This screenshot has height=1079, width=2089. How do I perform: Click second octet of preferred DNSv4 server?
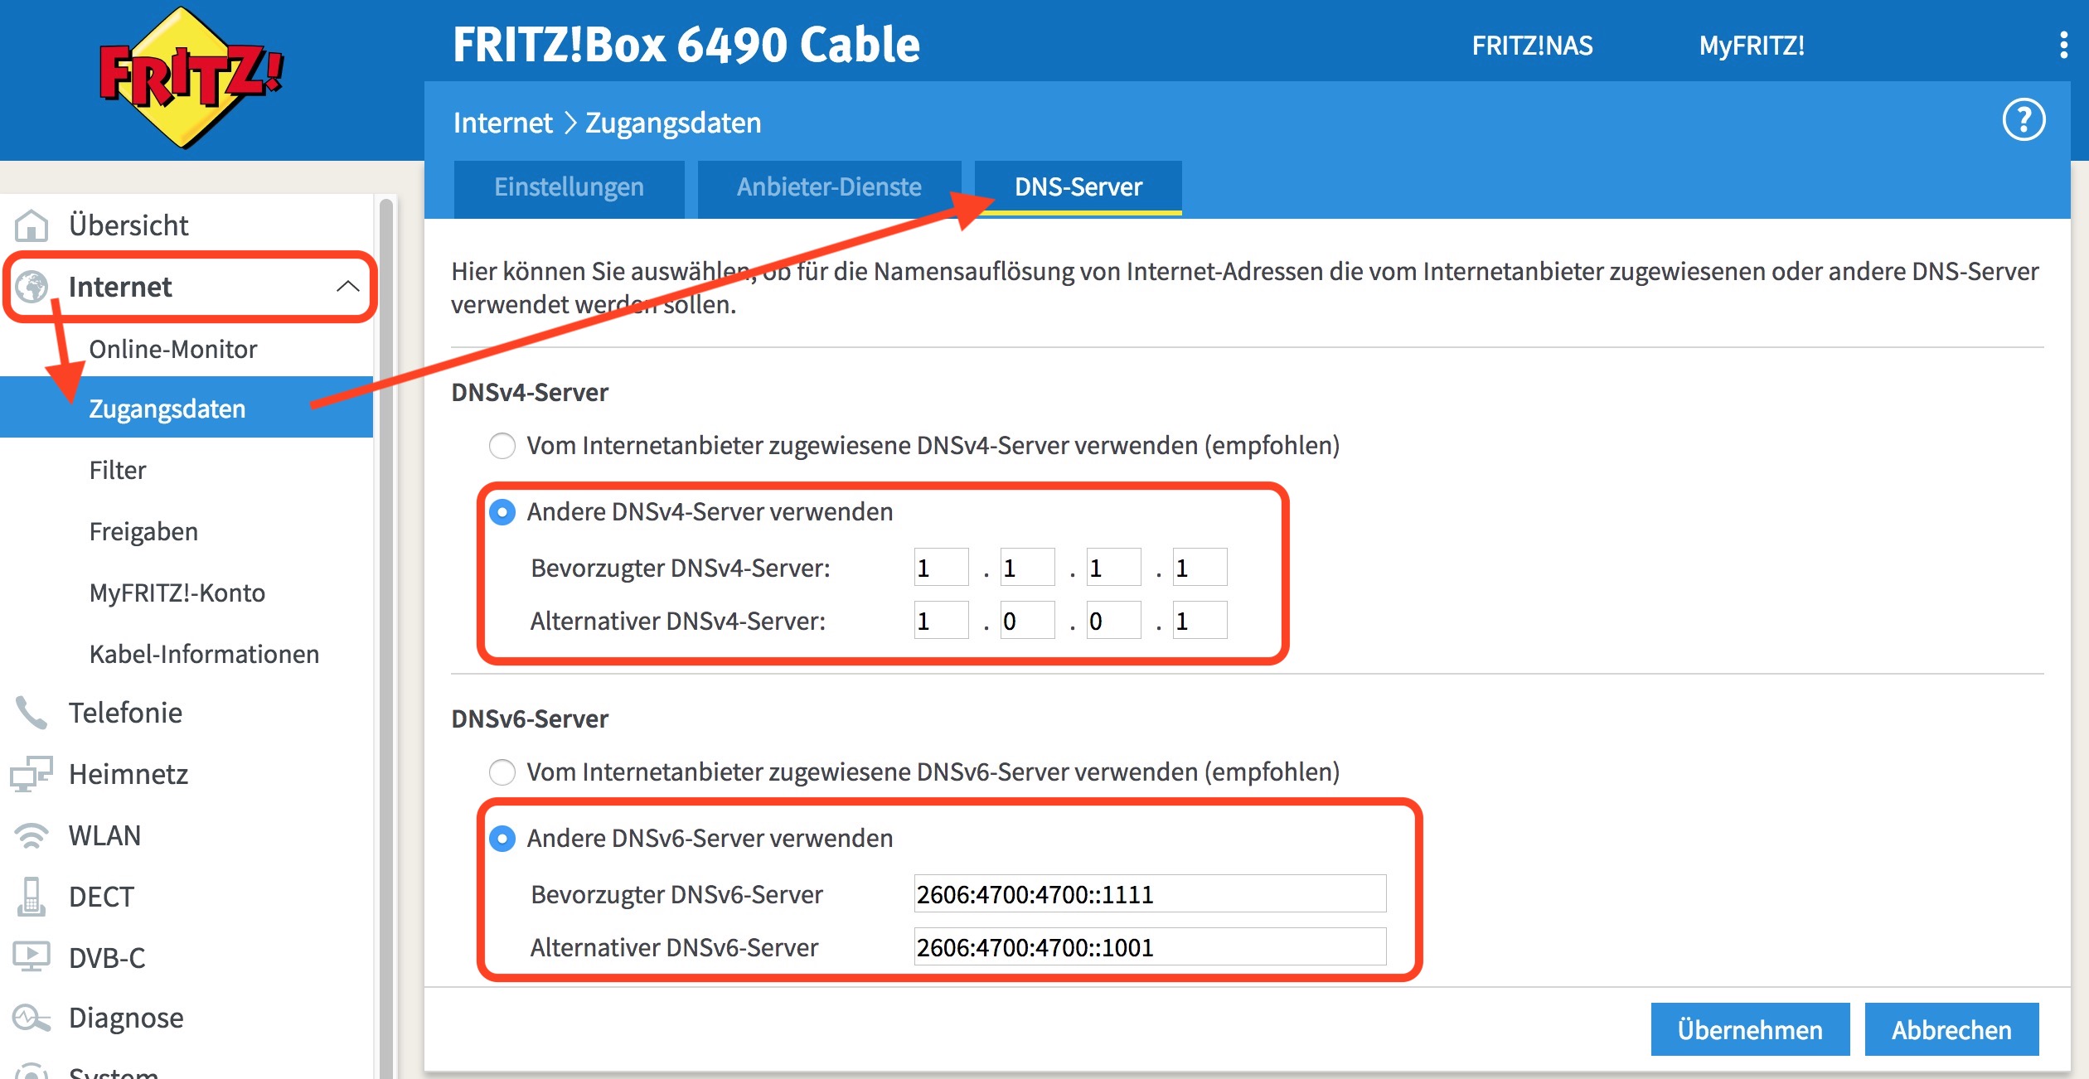click(x=1027, y=568)
